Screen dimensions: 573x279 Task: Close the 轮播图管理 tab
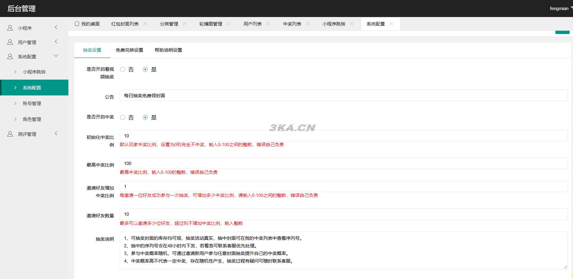tap(229, 24)
